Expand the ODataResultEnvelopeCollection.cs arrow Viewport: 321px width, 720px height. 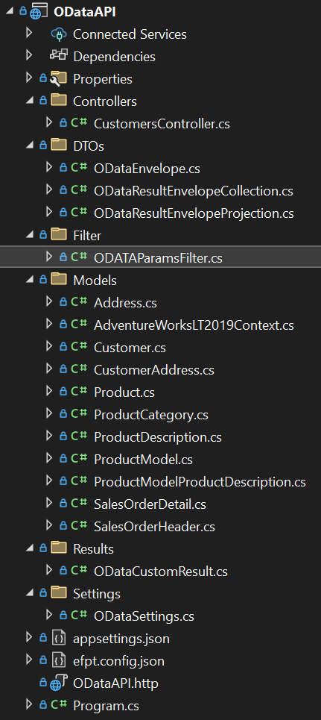(49, 190)
